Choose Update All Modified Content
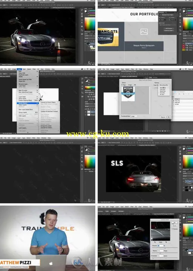The height and width of the screenshot is (271, 193). (x=49, y=112)
